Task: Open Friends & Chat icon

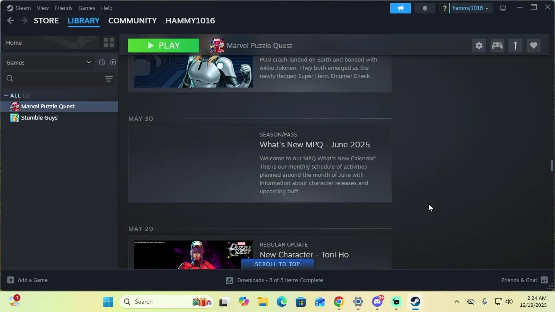Action: (544, 280)
